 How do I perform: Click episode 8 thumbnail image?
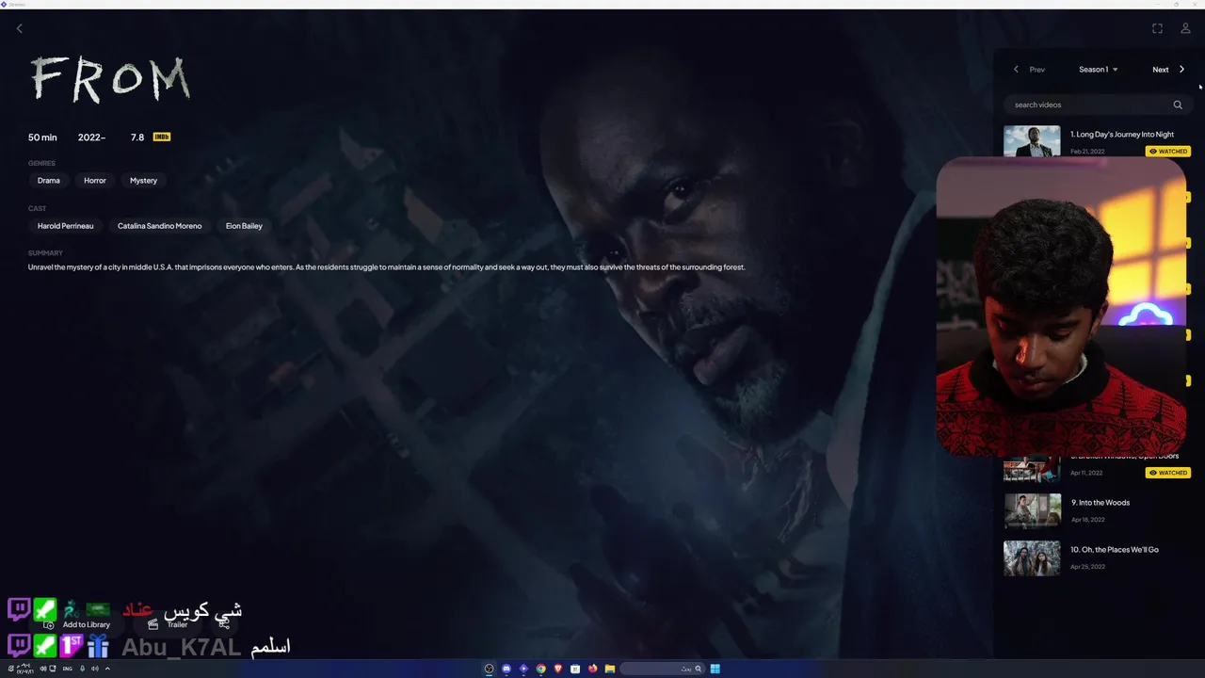click(1032, 469)
